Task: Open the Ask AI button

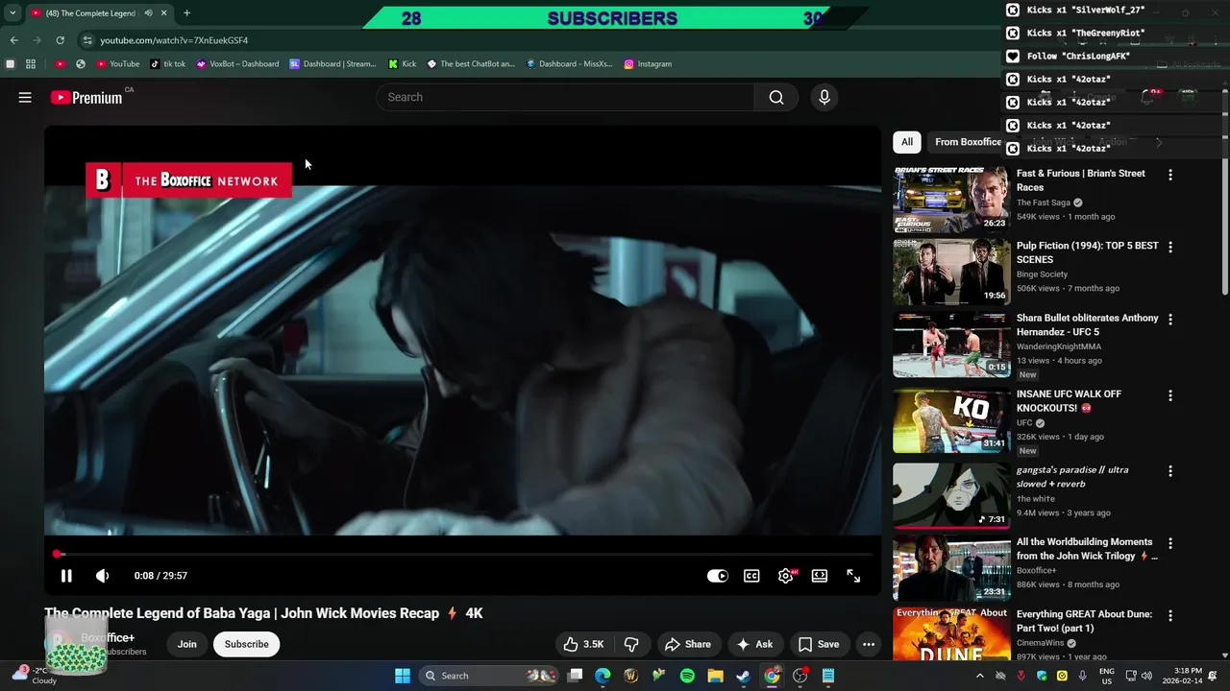Action: click(x=754, y=644)
